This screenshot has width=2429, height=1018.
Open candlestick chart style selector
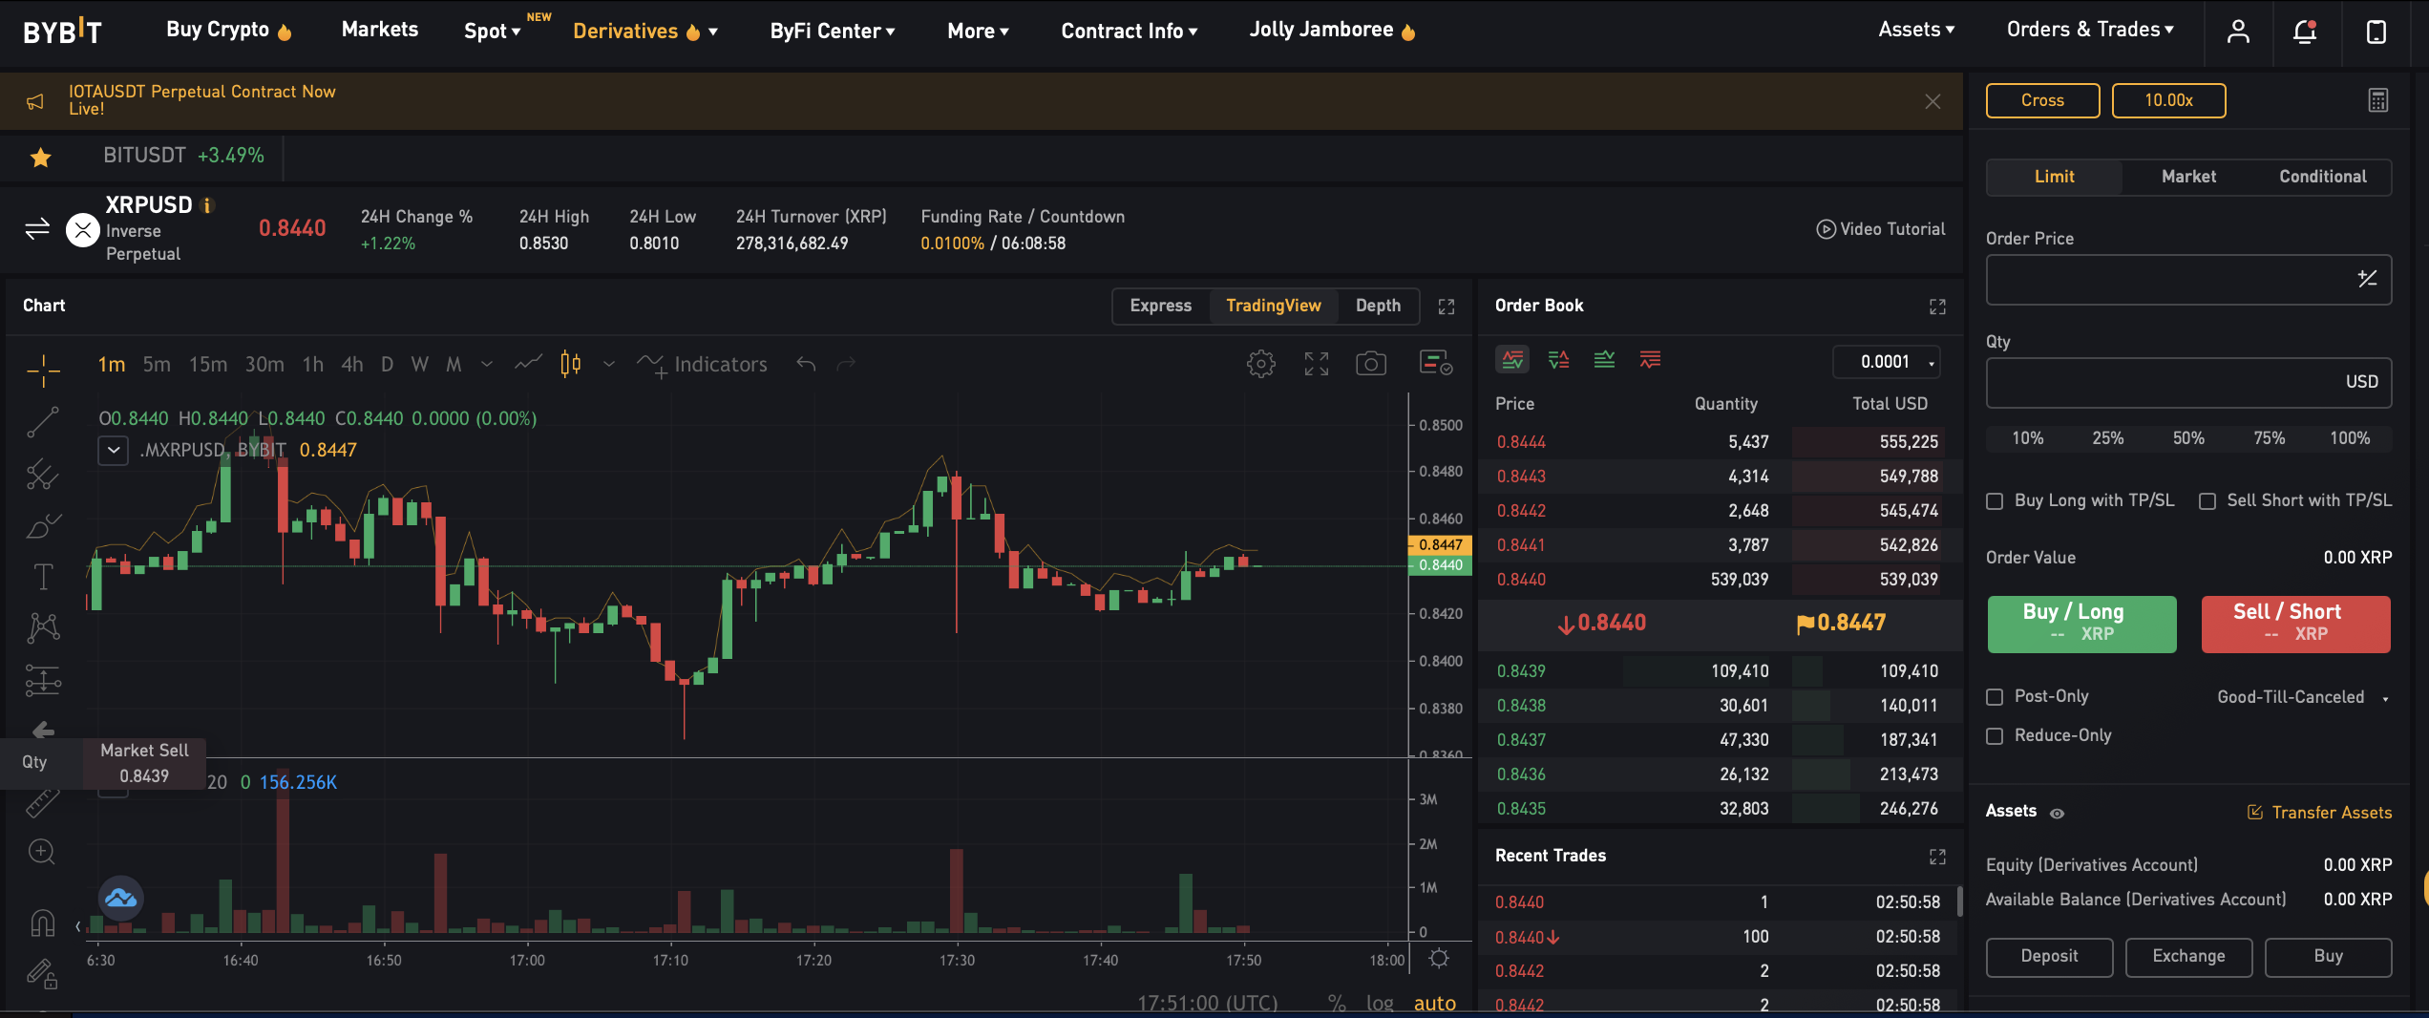(x=571, y=364)
